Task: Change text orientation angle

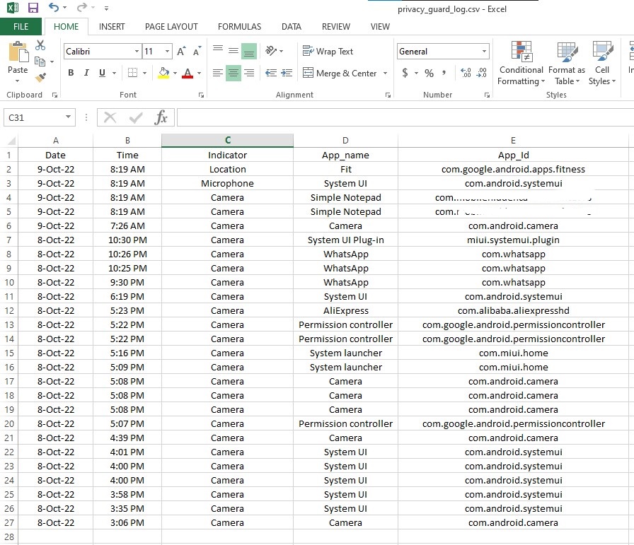Action: pyautogui.click(x=271, y=51)
